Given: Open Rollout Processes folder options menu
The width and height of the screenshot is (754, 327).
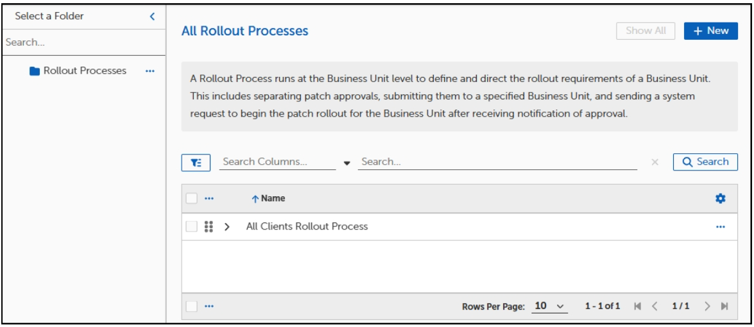Looking at the screenshot, I should click(150, 71).
